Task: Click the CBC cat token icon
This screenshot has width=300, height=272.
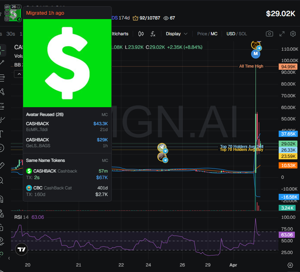Action: coord(29,188)
